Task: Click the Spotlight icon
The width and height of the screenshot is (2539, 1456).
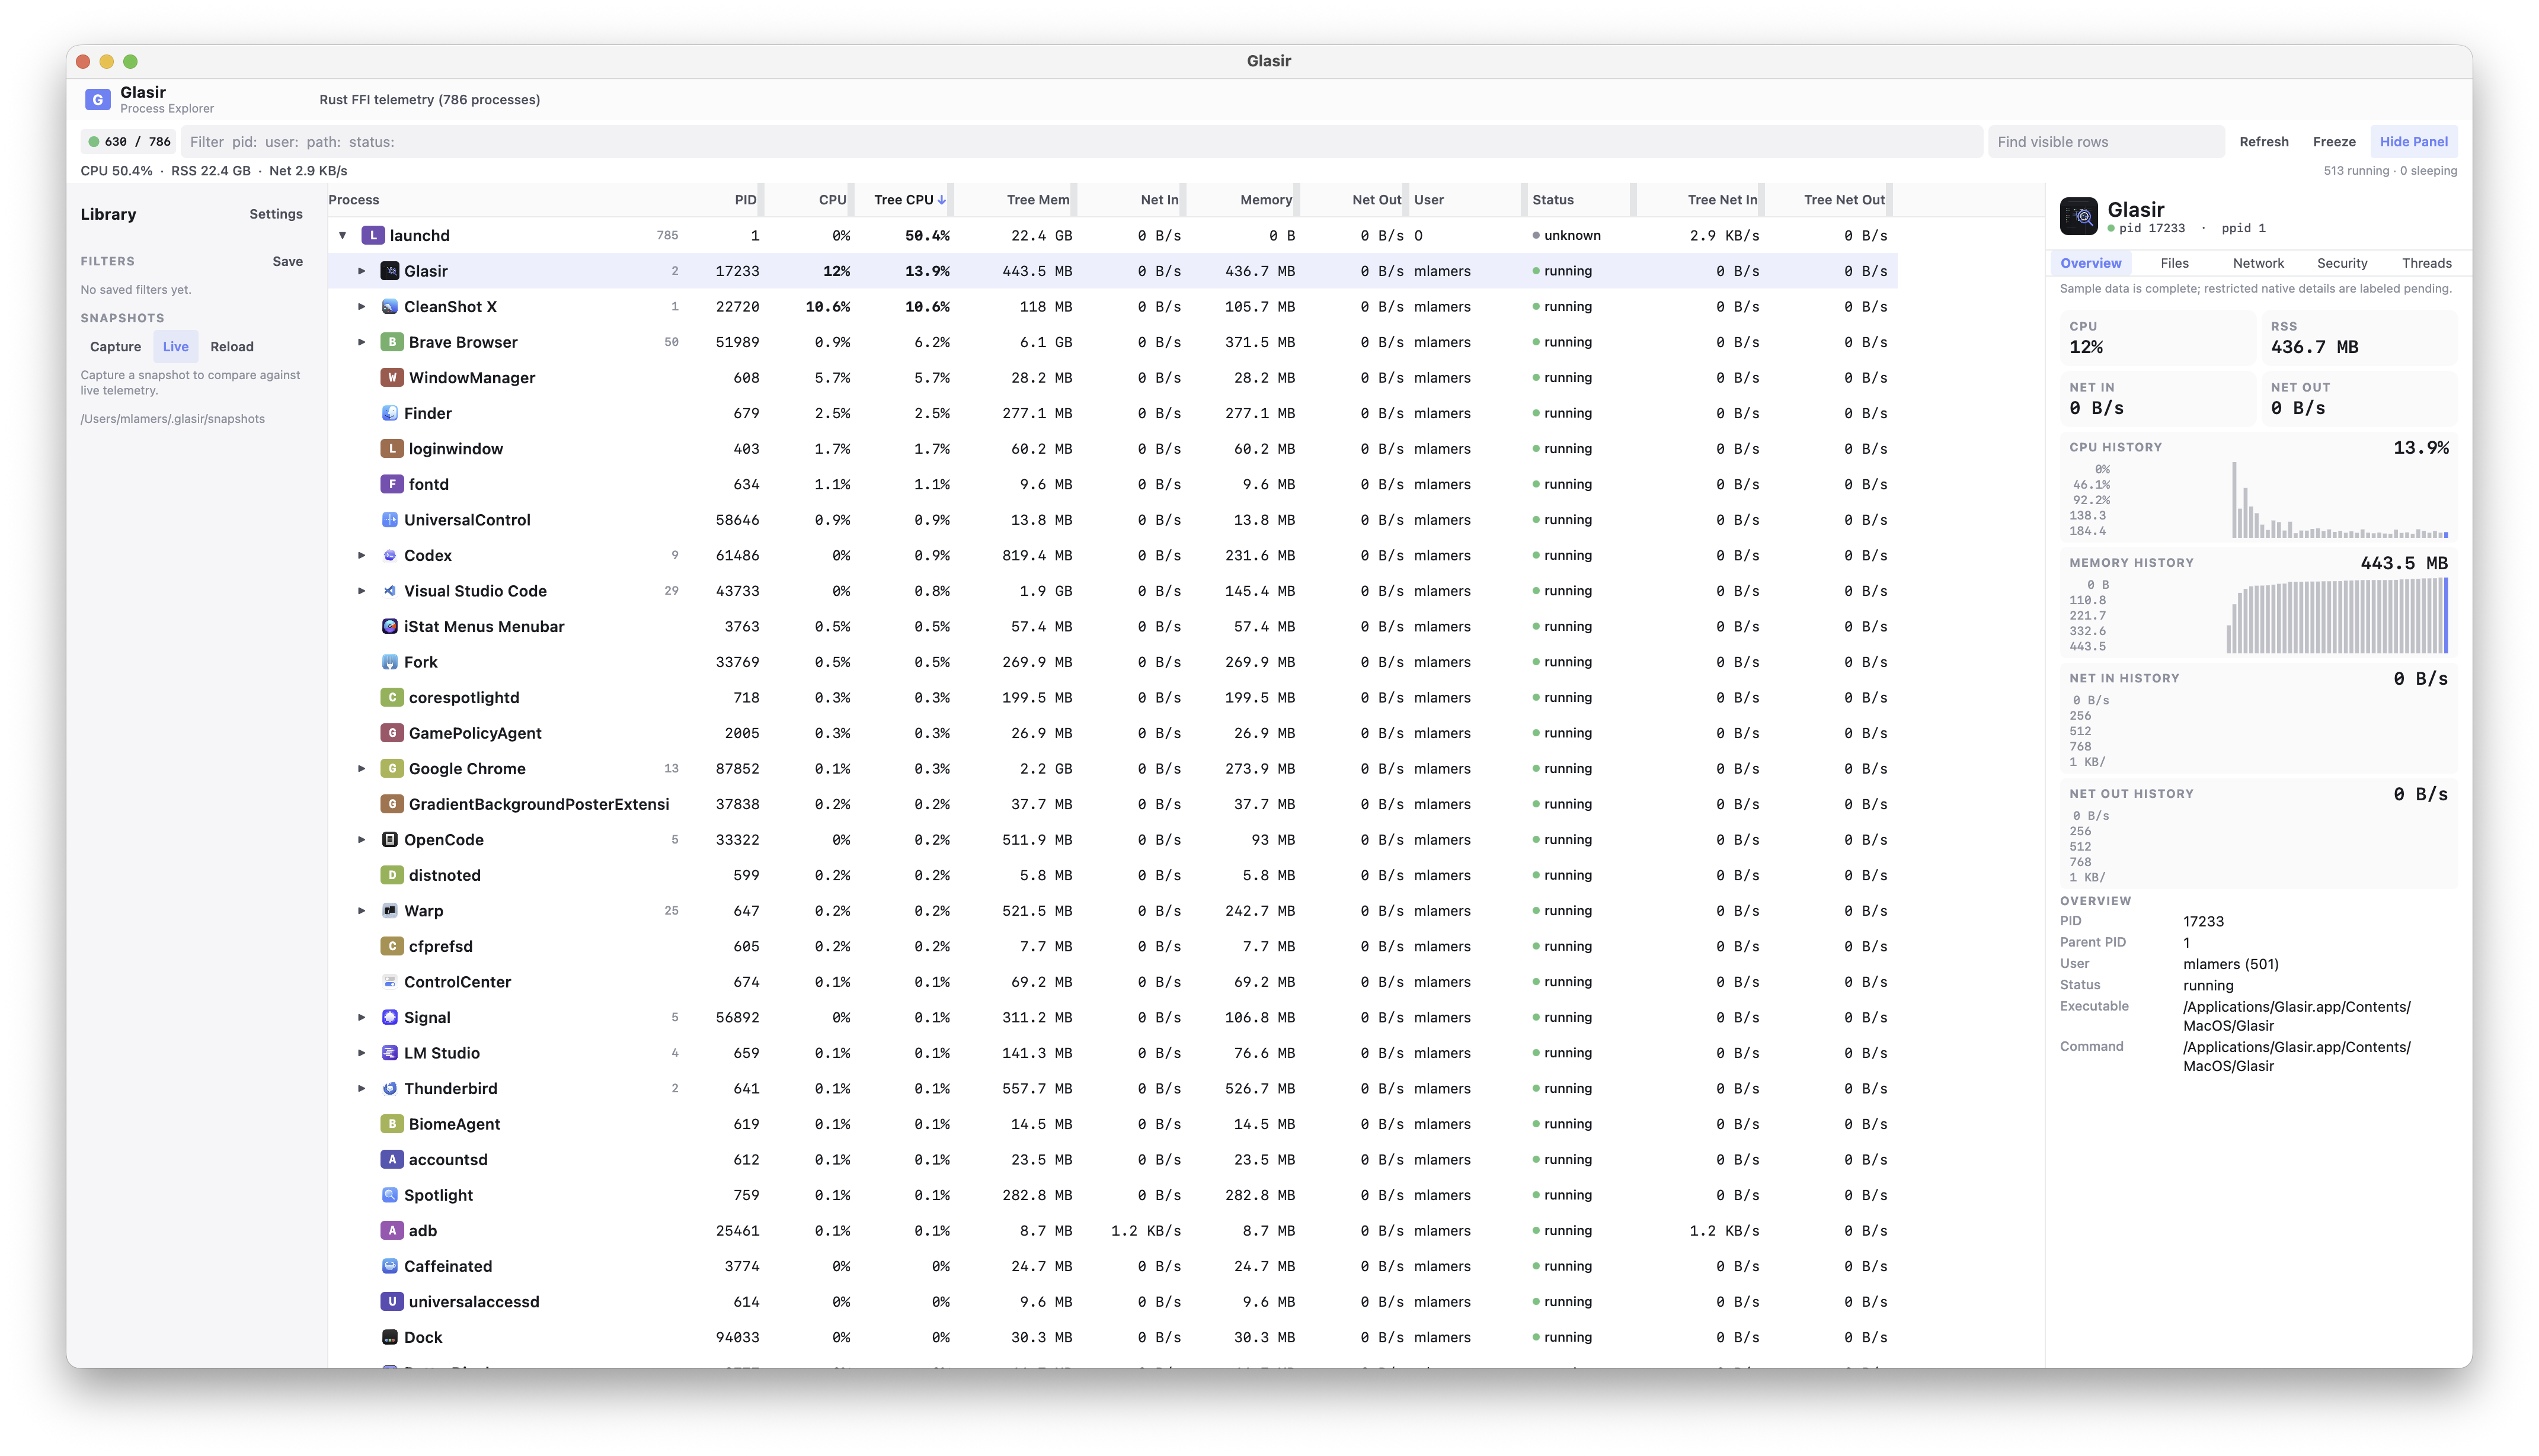Action: pyautogui.click(x=390, y=1195)
